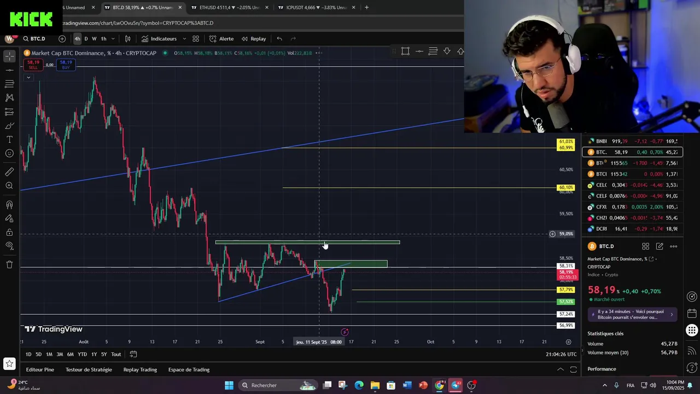The height and width of the screenshot is (394, 700).
Task: Open the Windows Start menu
Action: 229,385
